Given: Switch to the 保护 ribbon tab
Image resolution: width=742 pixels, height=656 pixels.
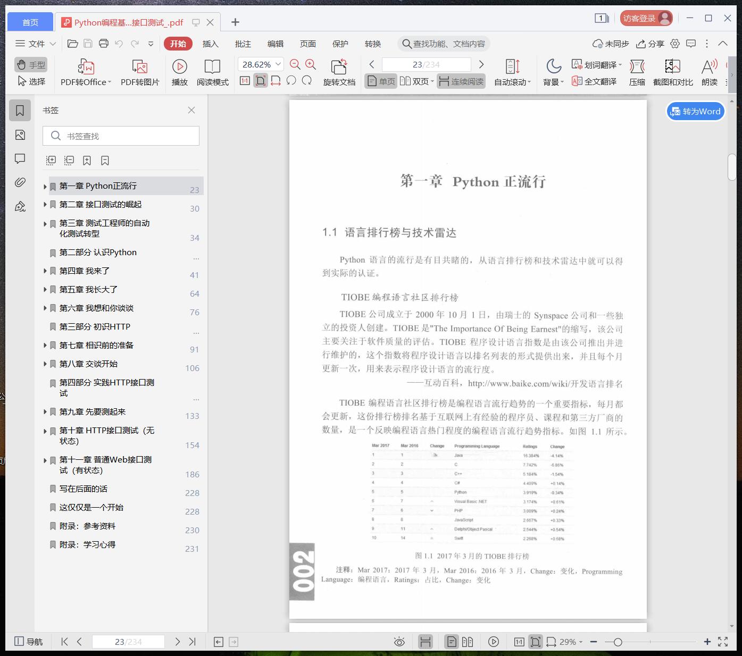Looking at the screenshot, I should 340,44.
